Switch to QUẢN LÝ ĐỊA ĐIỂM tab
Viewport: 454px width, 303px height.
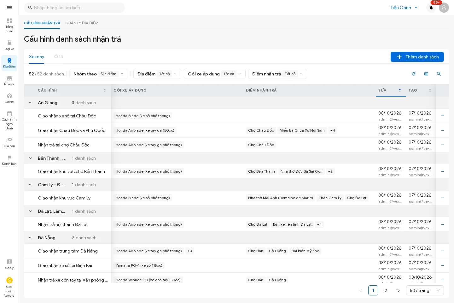click(82, 23)
